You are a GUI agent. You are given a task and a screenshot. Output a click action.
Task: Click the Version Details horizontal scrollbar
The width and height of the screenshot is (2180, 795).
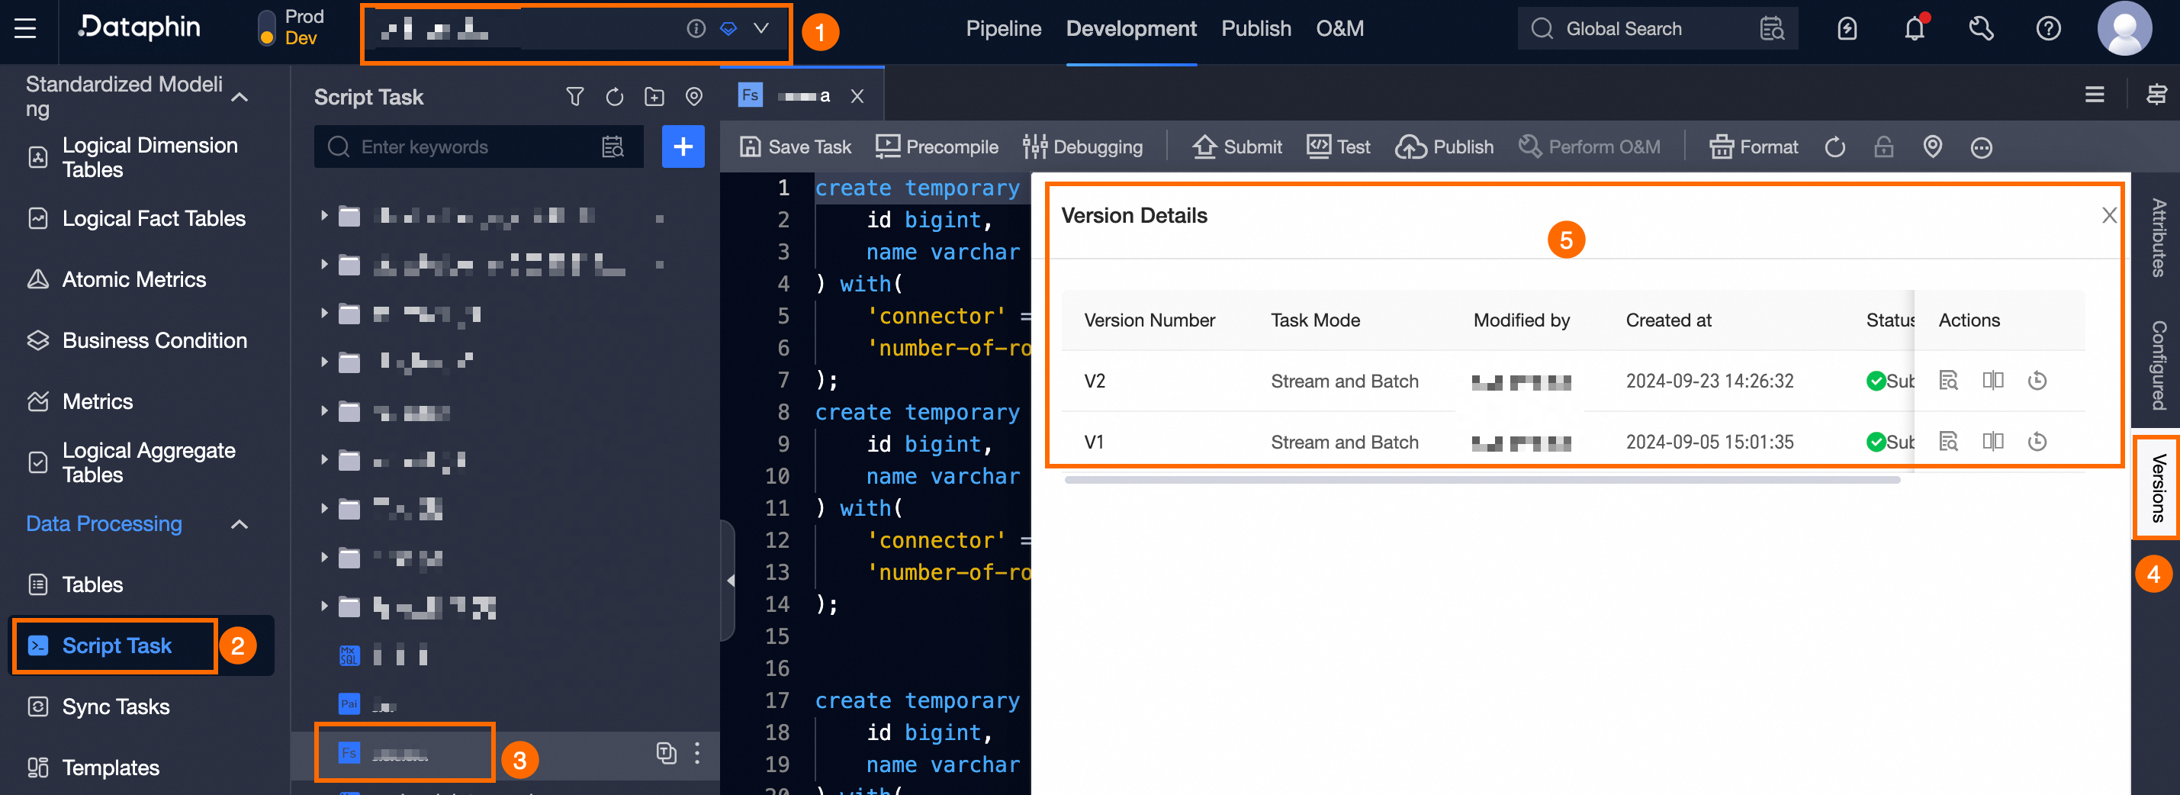tap(1481, 480)
